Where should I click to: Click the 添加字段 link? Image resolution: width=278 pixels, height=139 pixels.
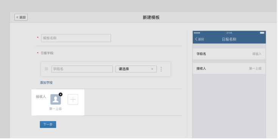click(46, 83)
